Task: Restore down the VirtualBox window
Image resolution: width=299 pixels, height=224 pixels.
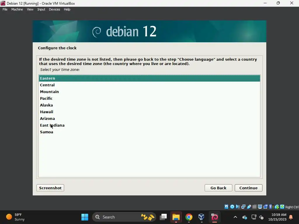Action: click(278, 3)
